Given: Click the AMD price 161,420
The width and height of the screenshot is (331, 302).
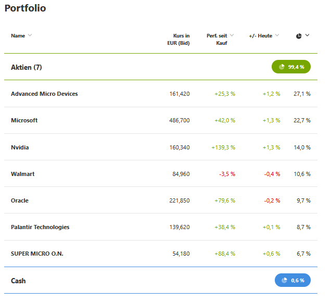Looking at the screenshot, I should [180, 94].
